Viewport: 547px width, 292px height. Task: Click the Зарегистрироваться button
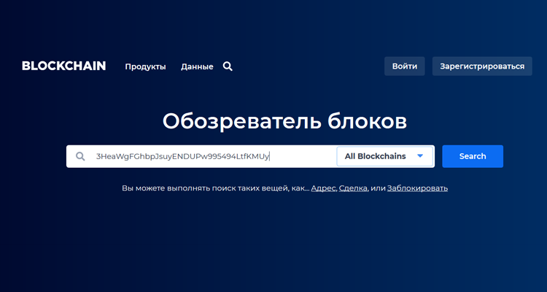[x=482, y=66]
